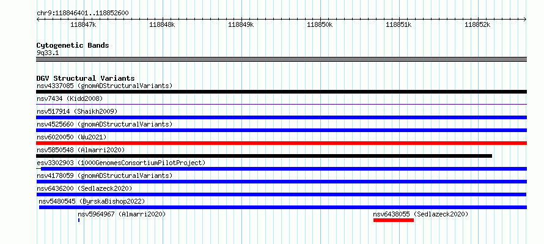Select the nsv5850548 (Almarri2020) black bar
The height and width of the screenshot is (244, 544).
click(264, 156)
